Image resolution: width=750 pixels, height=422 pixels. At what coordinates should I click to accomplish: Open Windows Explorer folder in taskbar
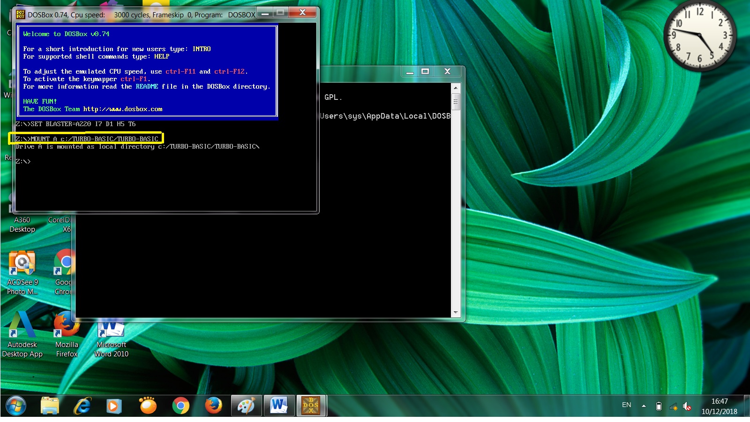coord(50,406)
